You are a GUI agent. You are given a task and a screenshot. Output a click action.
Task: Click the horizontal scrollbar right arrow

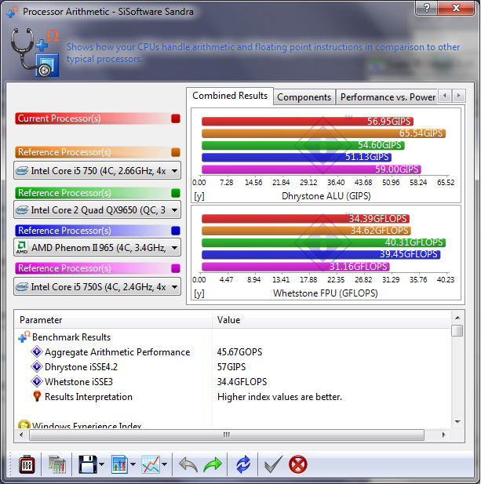point(443,435)
